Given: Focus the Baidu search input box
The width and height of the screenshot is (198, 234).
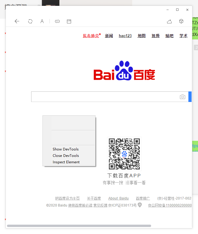Looking at the screenshot, I should [110, 97].
